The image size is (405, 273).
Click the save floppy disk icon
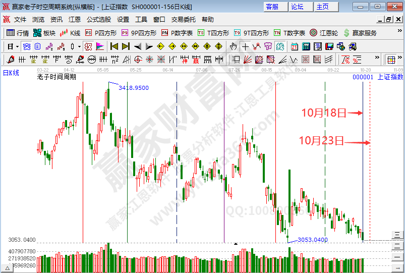(x=329, y=46)
